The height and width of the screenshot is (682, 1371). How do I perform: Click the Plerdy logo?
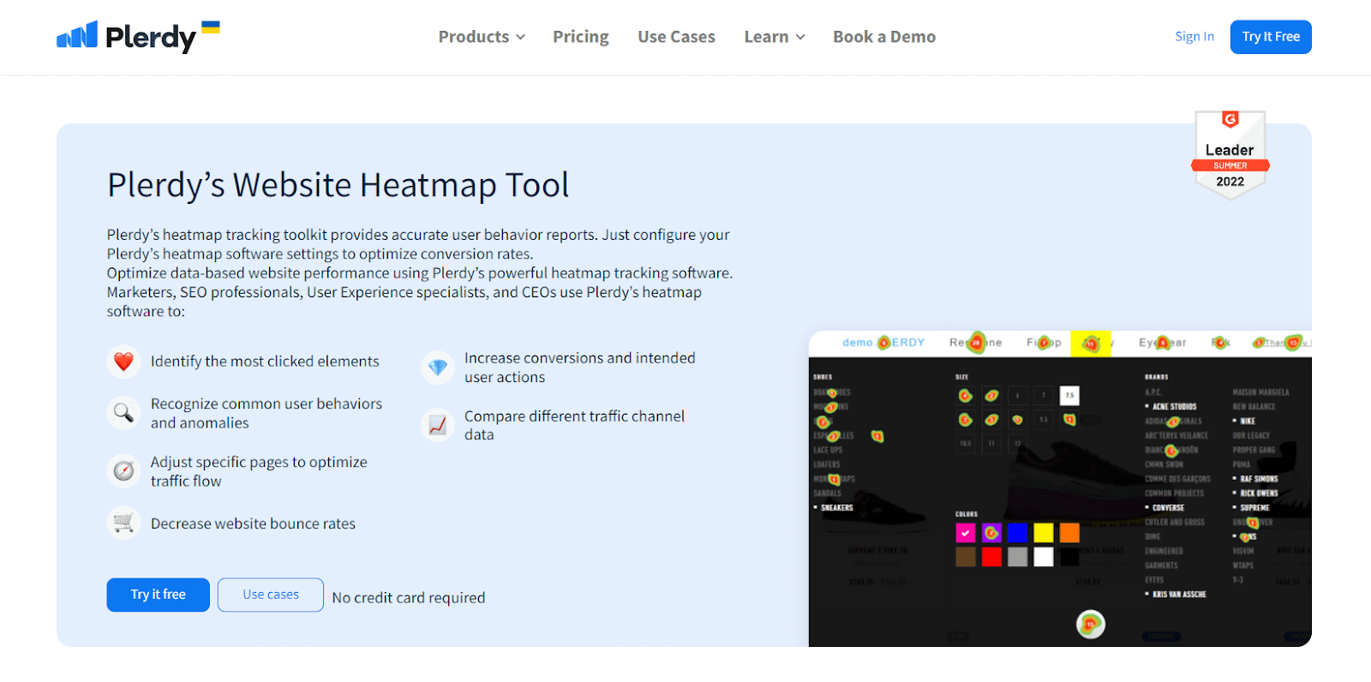pyautogui.click(x=138, y=36)
